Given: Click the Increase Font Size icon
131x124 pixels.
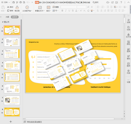Looking at the screenshot, I should (x=88, y=7).
